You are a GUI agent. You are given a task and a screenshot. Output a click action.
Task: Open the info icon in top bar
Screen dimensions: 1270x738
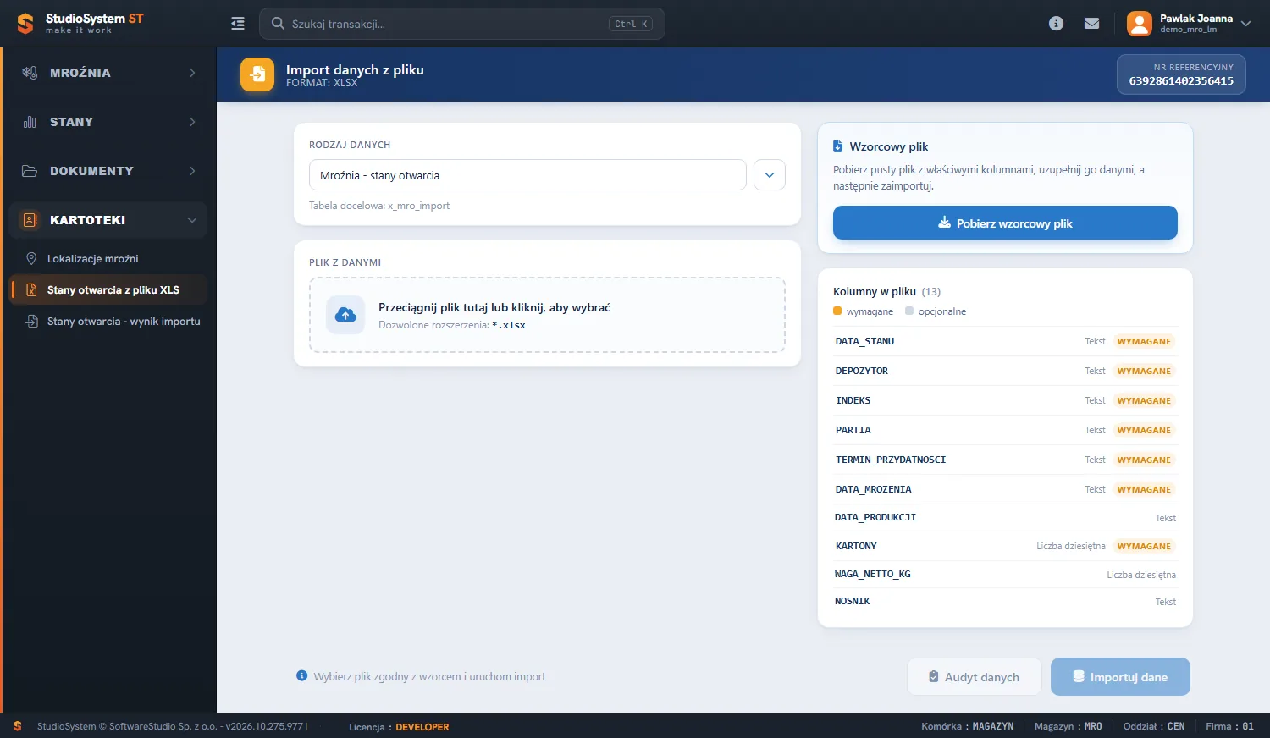(x=1056, y=24)
